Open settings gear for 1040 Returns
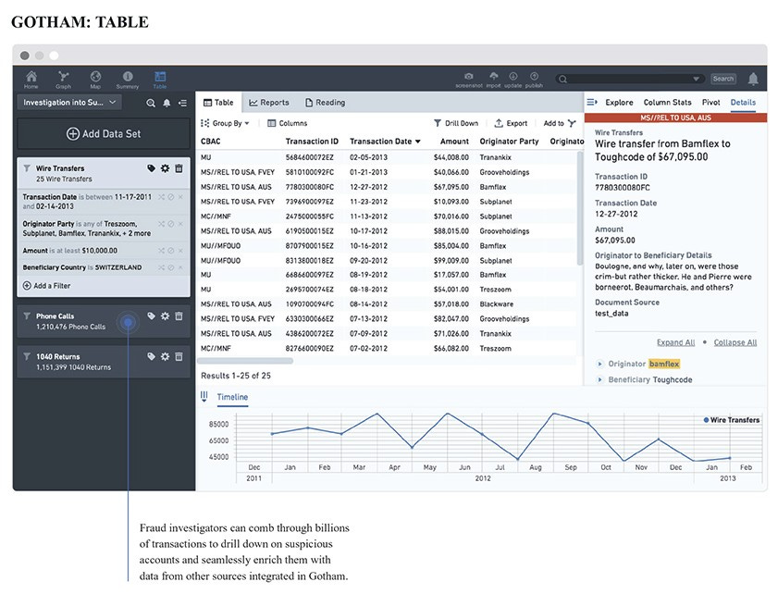Viewport: 778px width, 594px height. [x=166, y=356]
